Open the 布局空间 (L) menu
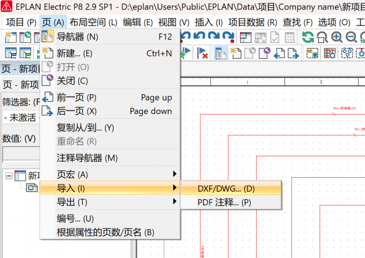The image size is (365, 258). (x=93, y=22)
